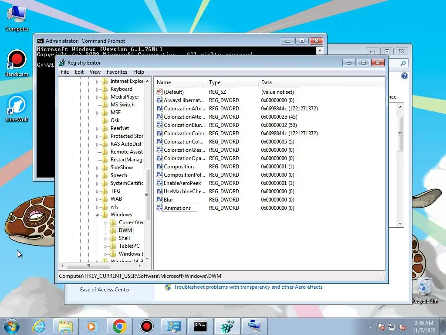Expand the Shell key
Image resolution: width=446 pixels, height=335 pixels.
pos(105,239)
